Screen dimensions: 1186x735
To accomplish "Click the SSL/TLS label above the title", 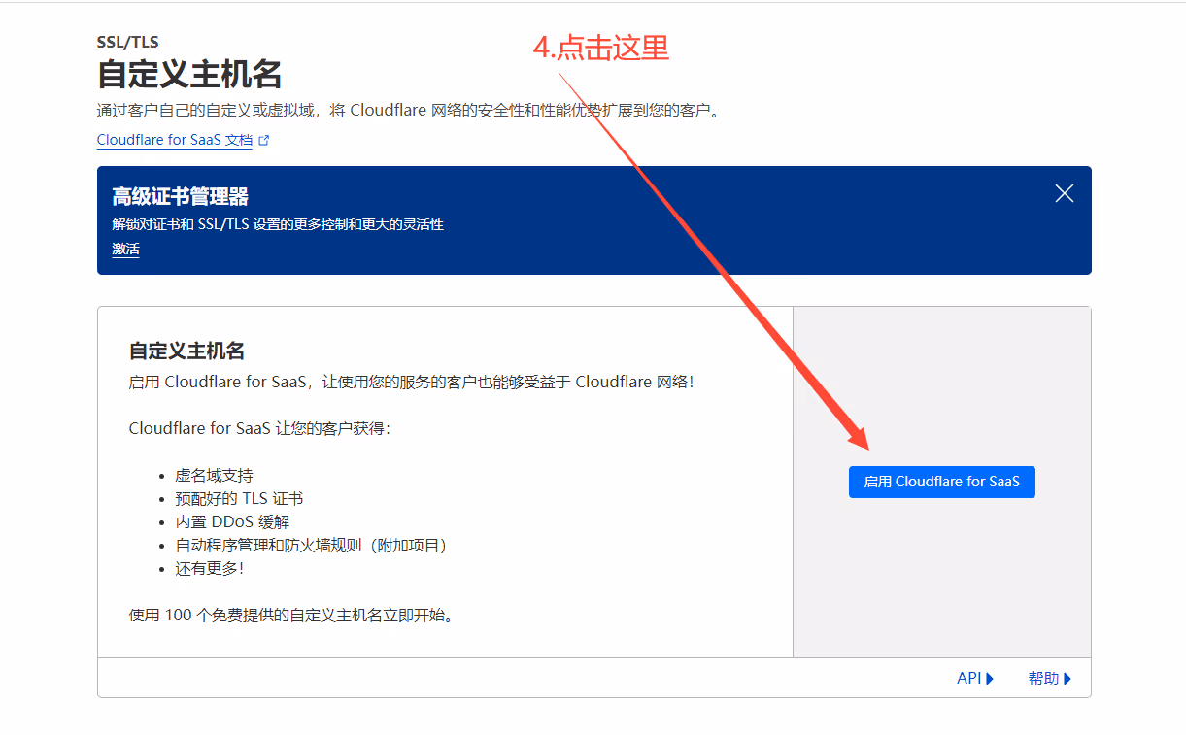I will [x=127, y=42].
